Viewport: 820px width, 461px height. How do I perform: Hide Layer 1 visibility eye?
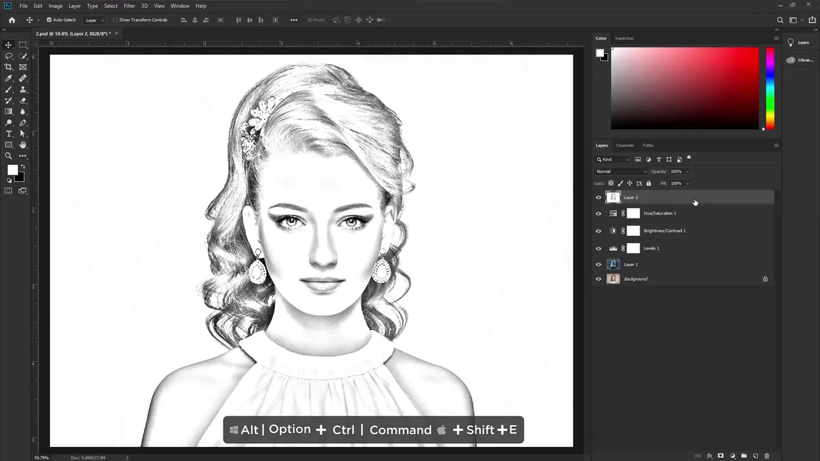point(599,264)
